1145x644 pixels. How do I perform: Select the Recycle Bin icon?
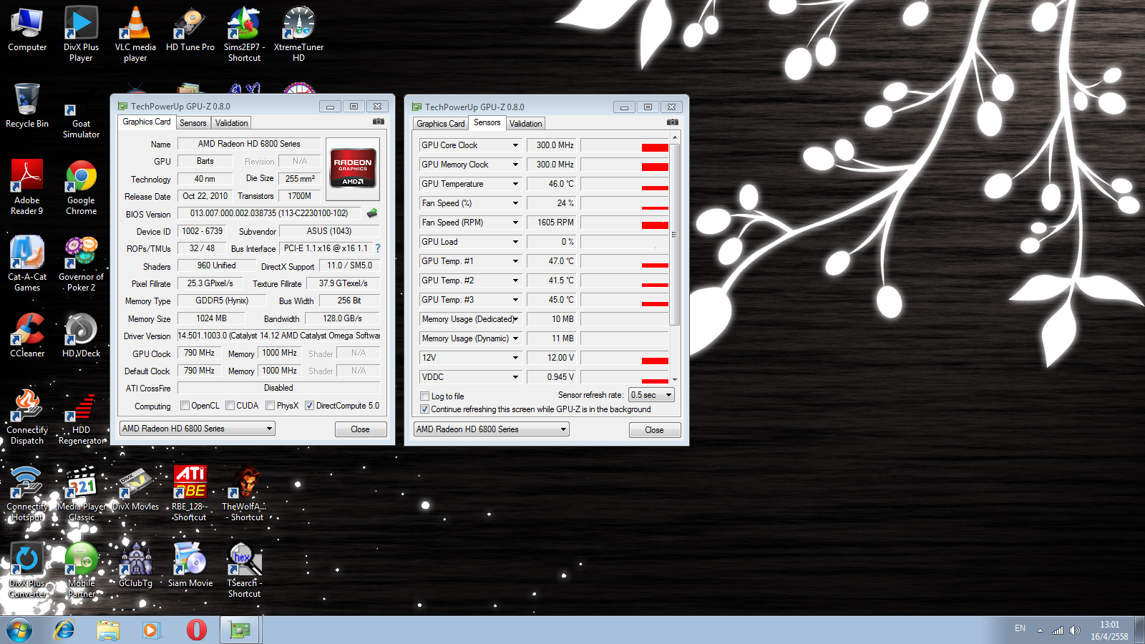(27, 105)
